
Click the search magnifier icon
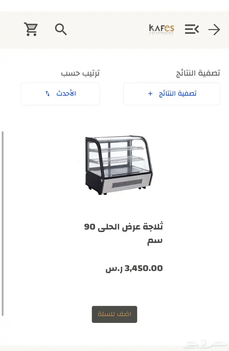point(61,29)
